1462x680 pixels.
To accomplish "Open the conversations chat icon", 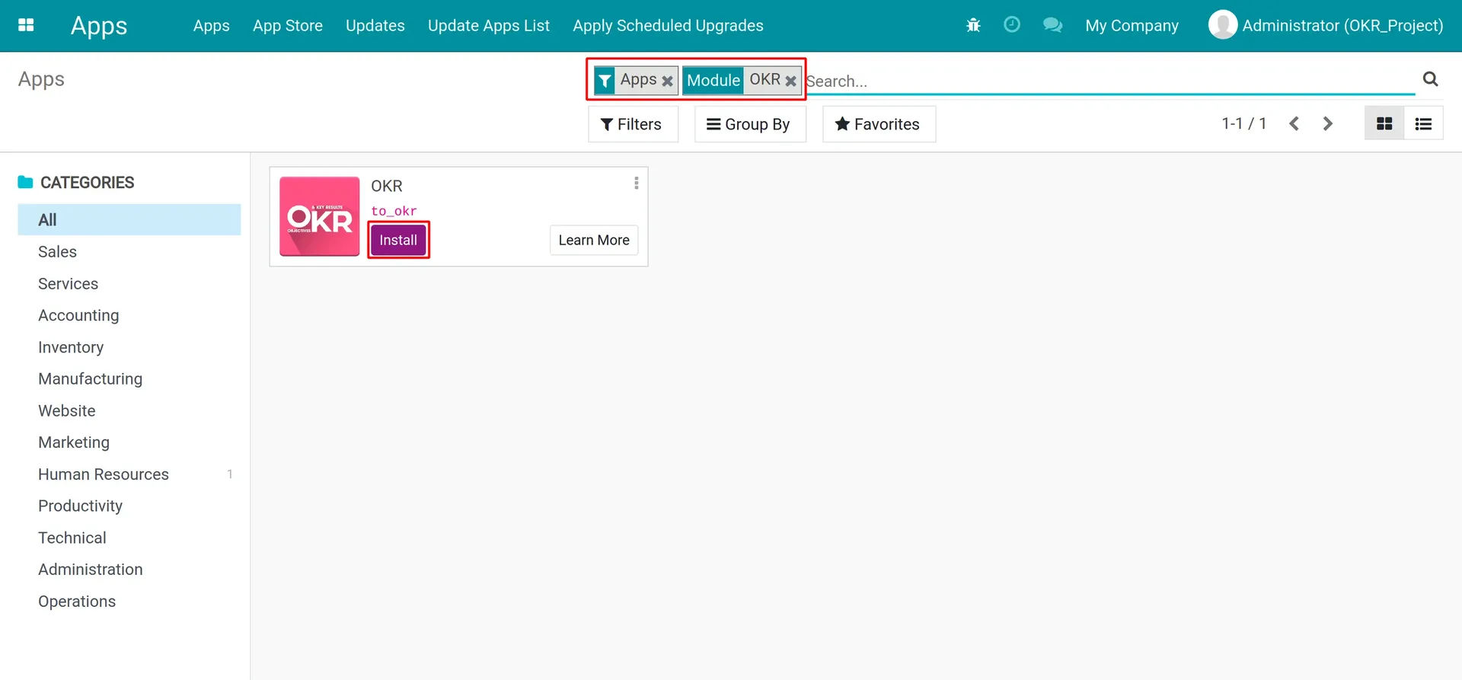I will coord(1052,25).
